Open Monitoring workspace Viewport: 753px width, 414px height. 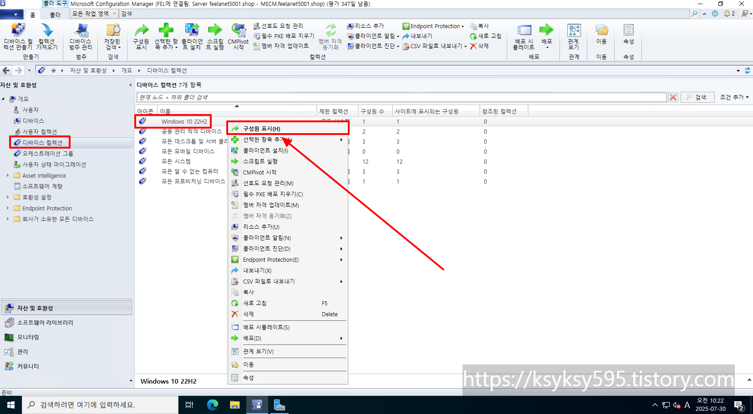point(66,337)
